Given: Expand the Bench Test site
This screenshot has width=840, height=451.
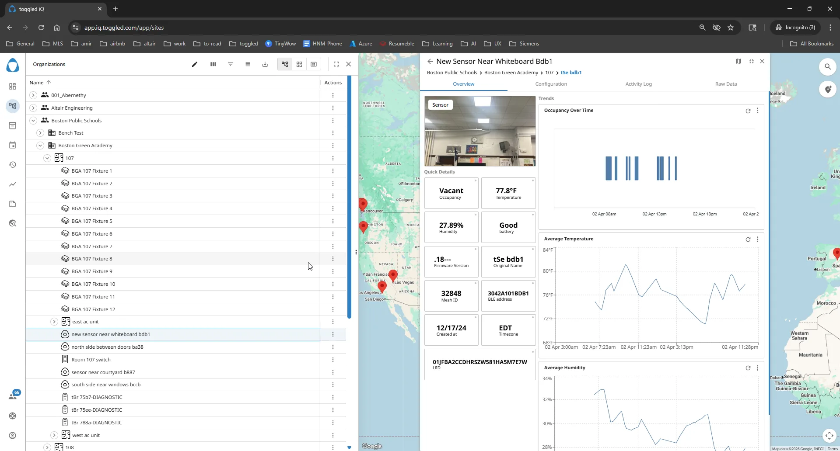Looking at the screenshot, I should coord(40,133).
